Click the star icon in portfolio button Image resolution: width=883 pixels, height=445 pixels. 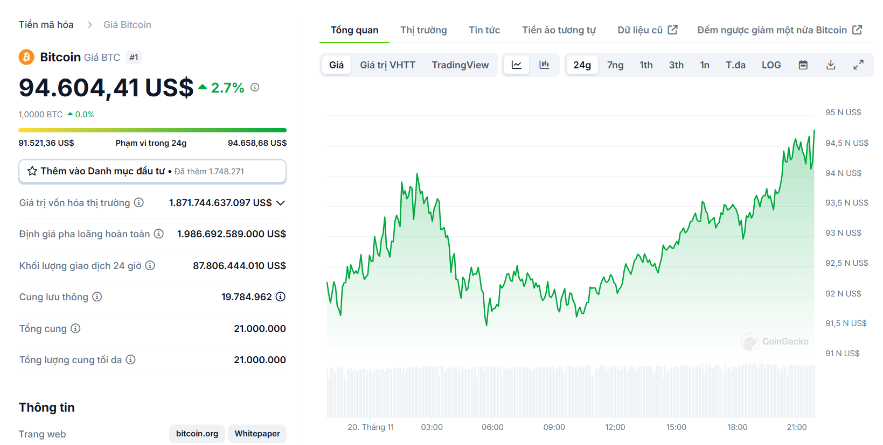click(x=32, y=171)
